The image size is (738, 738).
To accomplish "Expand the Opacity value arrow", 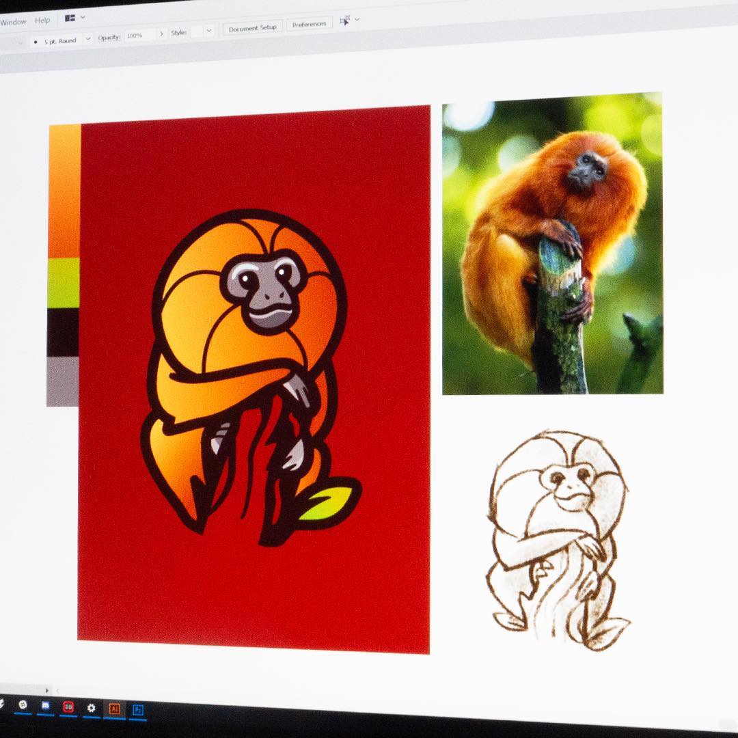I will (x=161, y=33).
